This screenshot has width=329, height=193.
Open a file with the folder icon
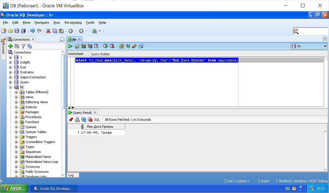[x=10, y=31]
